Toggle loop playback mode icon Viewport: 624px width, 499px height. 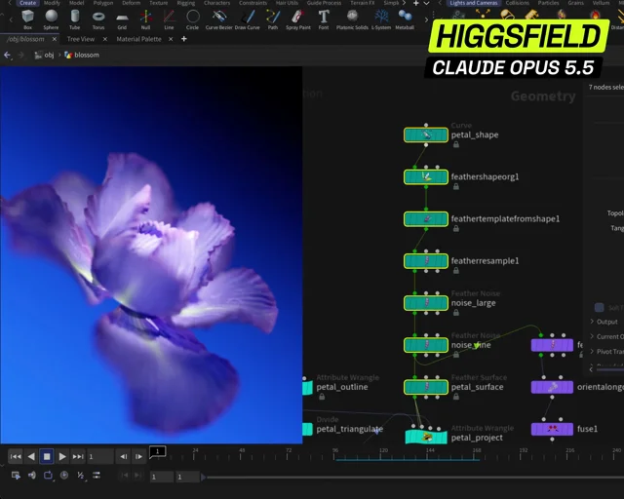tap(48, 476)
